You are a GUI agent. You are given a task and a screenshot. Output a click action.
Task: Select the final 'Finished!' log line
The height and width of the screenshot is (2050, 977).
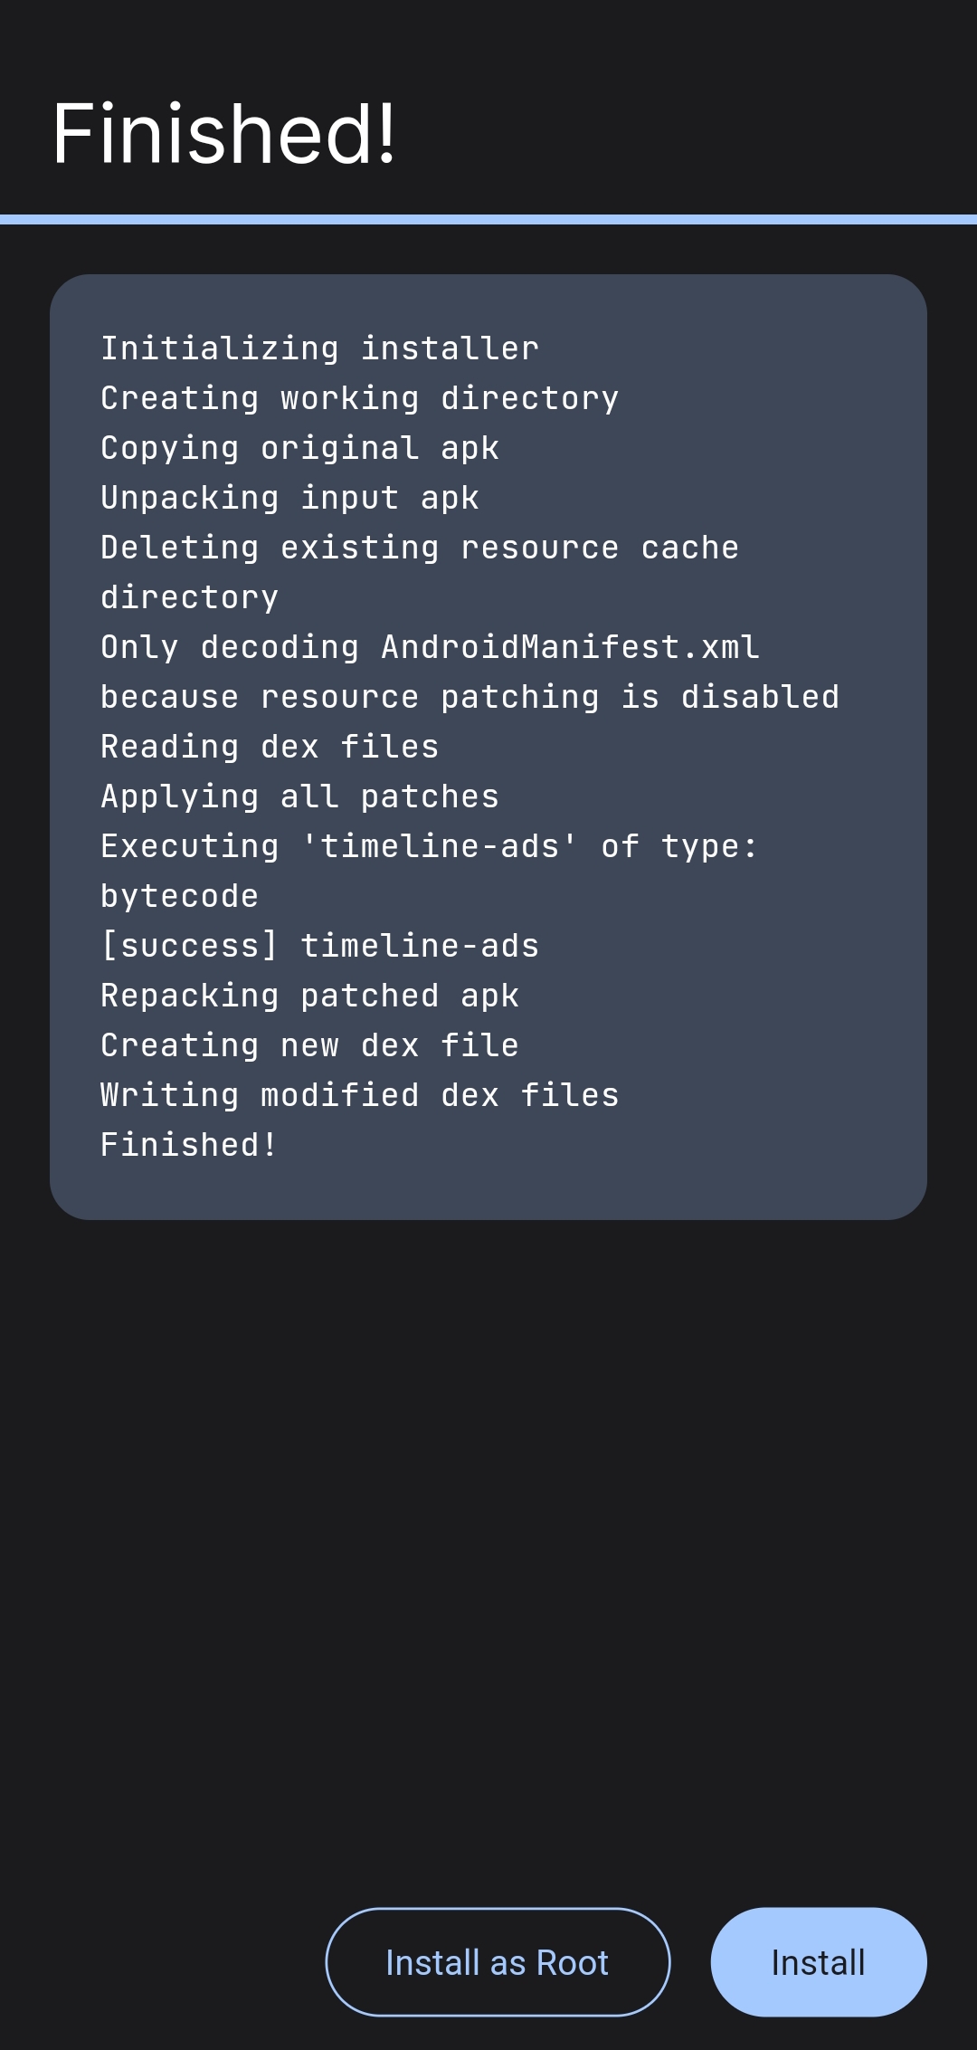188,1143
